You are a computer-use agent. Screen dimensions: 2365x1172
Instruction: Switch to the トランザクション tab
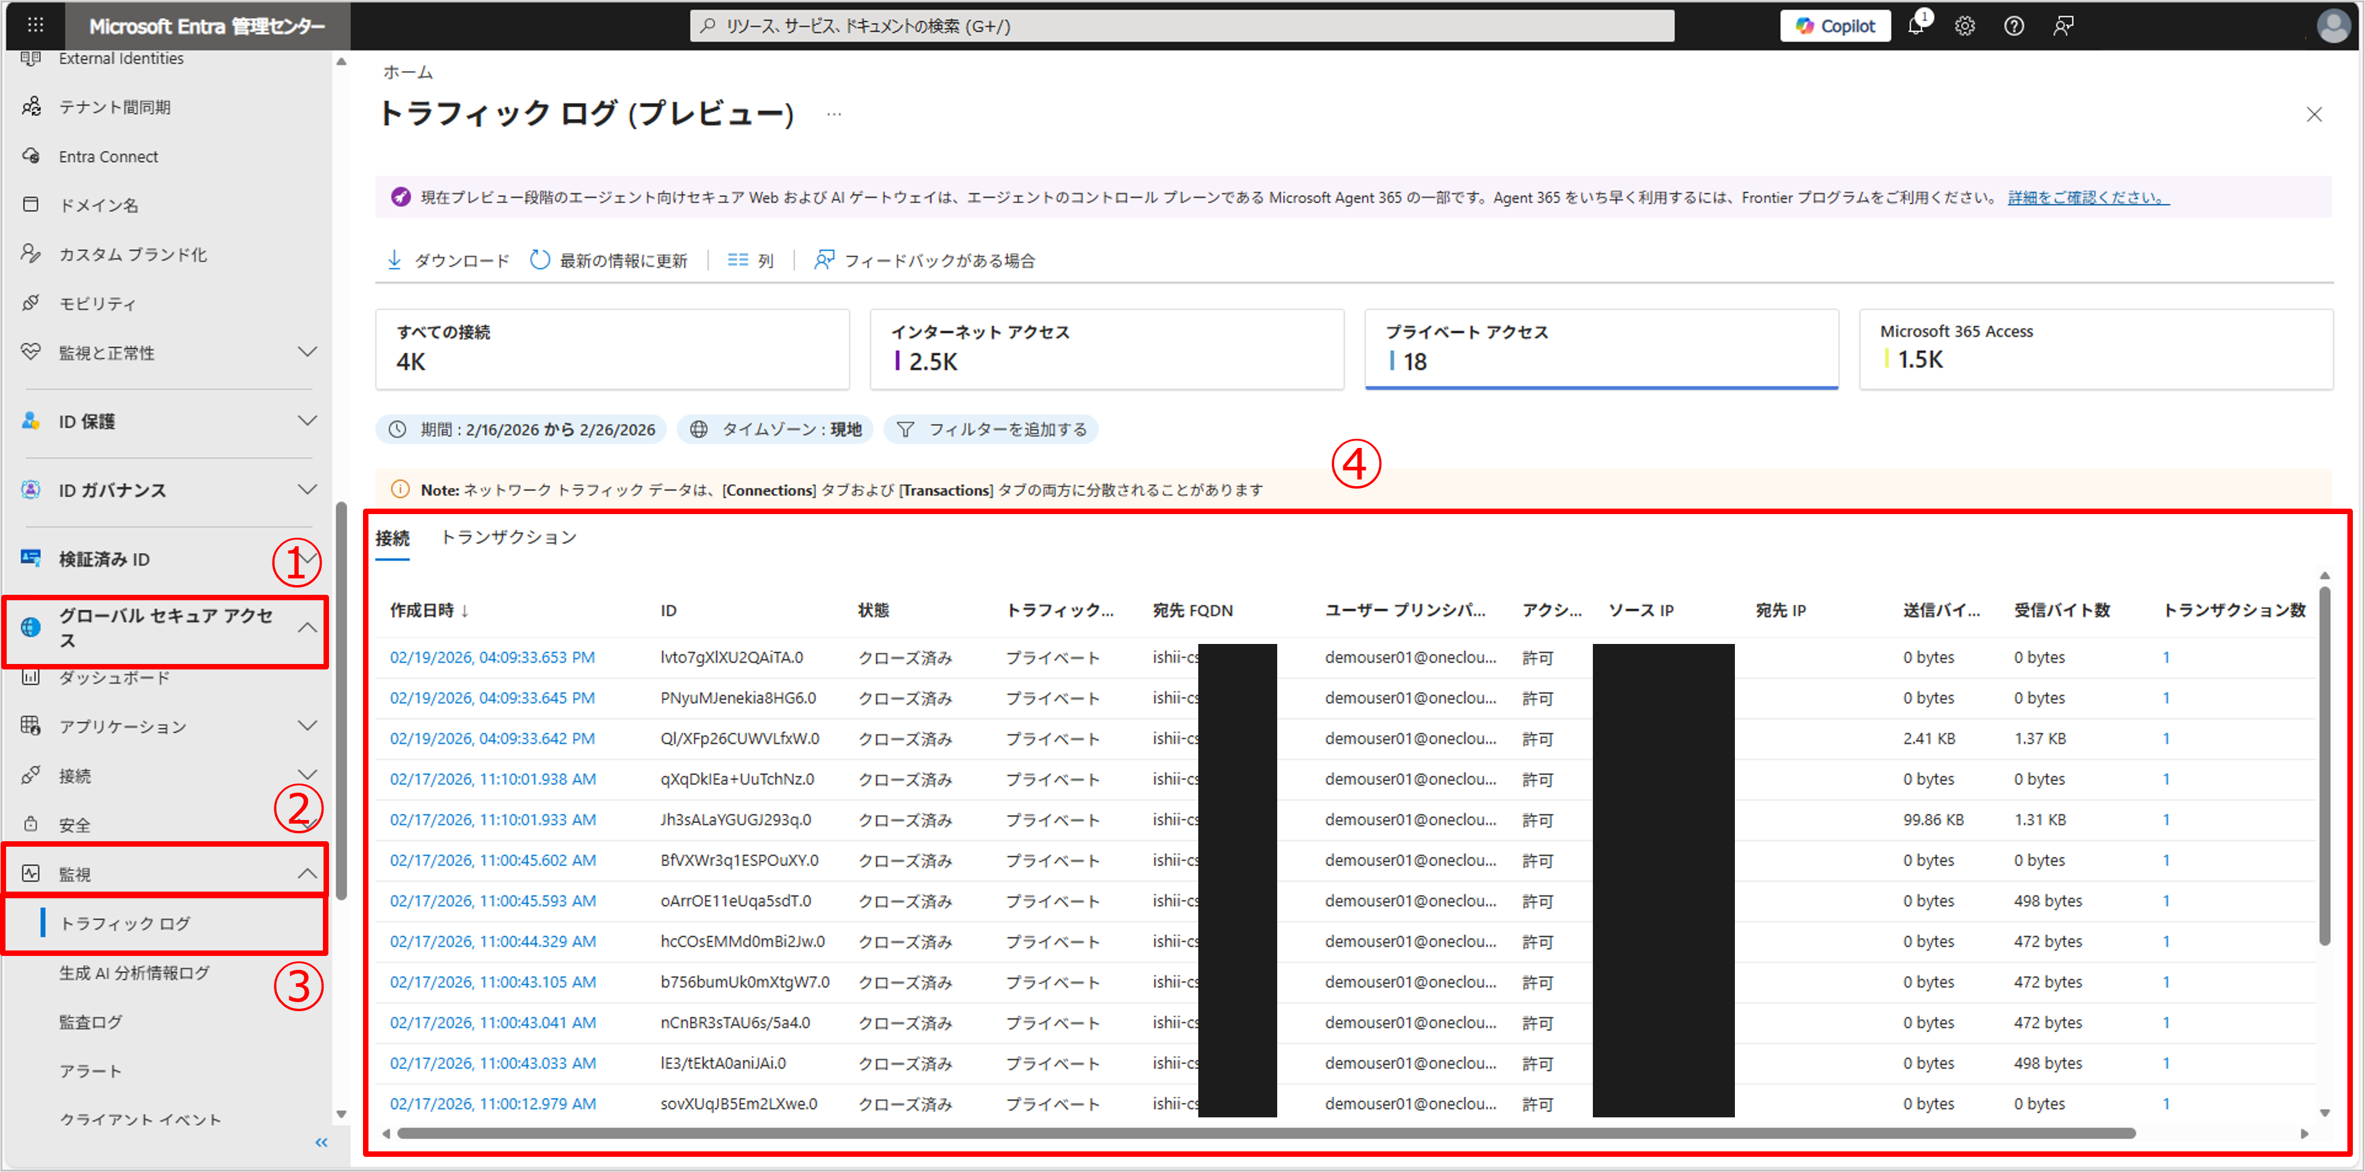(509, 537)
